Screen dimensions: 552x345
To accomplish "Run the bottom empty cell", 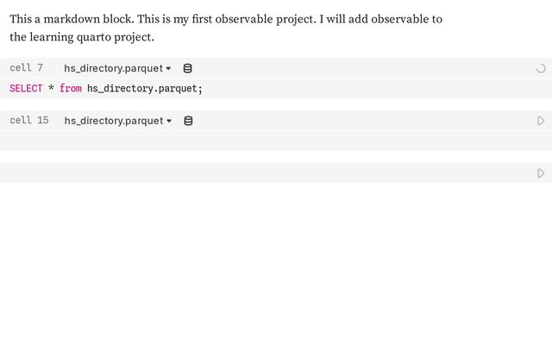I will point(541,173).
